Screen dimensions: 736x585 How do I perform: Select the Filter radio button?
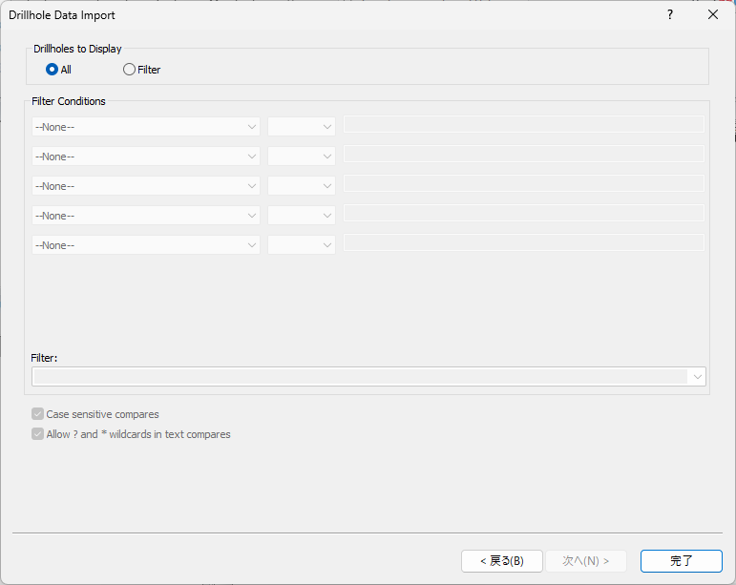[130, 70]
